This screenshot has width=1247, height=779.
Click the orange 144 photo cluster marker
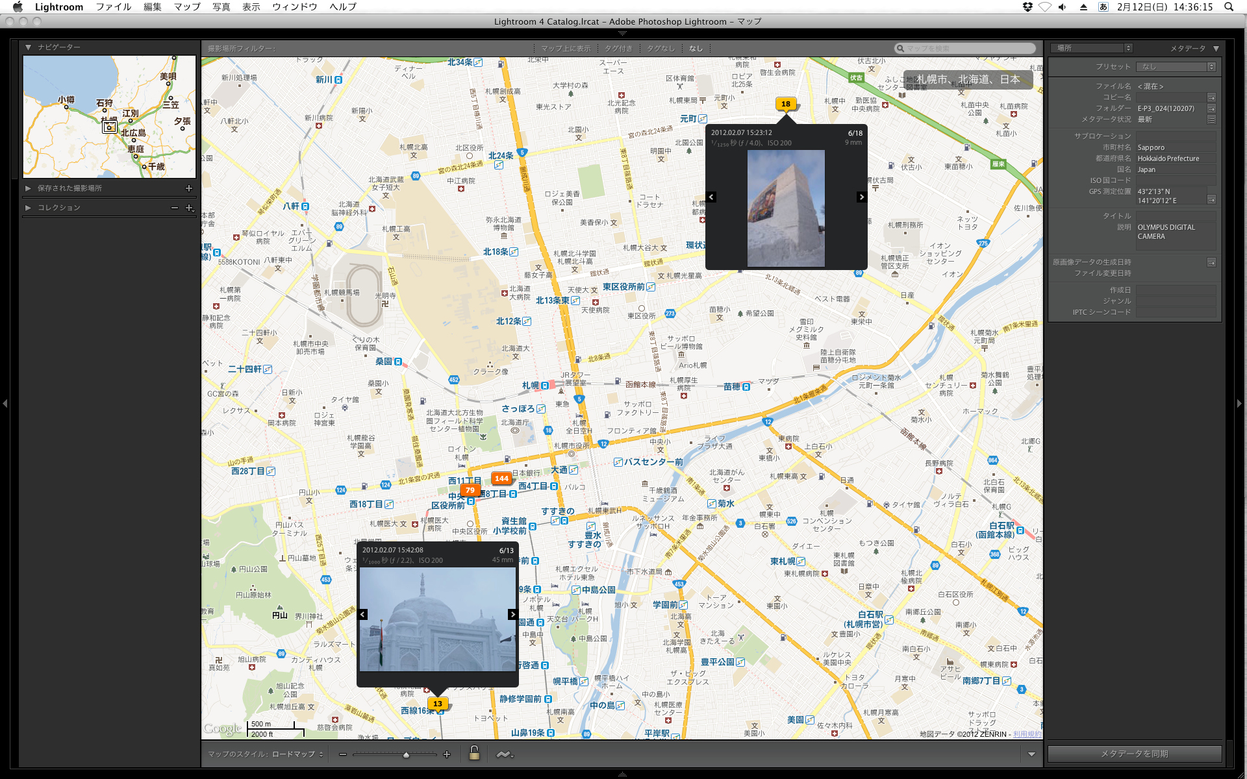[501, 478]
